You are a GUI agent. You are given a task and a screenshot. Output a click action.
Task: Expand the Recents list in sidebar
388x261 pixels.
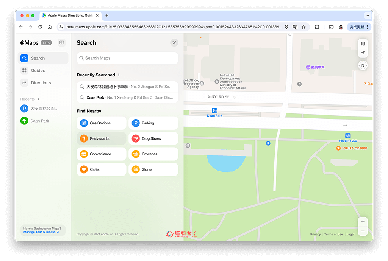coord(38,99)
